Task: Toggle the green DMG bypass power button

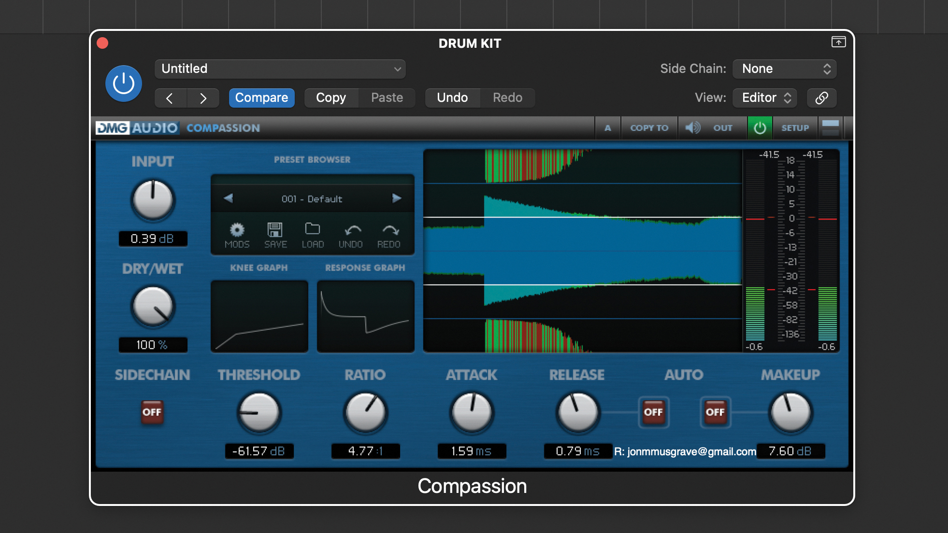Action: coord(760,128)
